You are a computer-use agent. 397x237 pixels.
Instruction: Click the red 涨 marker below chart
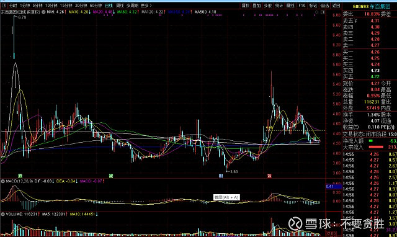(269, 176)
